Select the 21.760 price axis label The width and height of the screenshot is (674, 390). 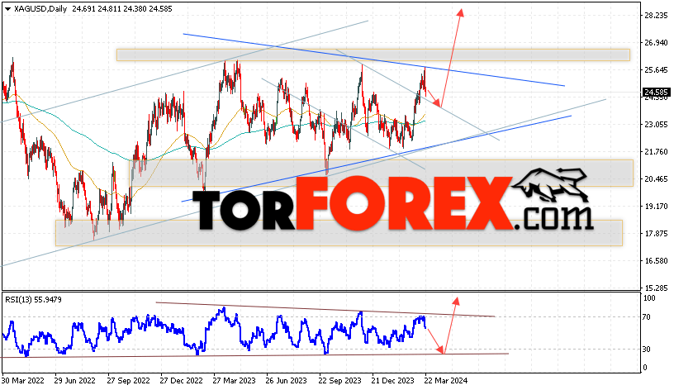tap(657, 152)
